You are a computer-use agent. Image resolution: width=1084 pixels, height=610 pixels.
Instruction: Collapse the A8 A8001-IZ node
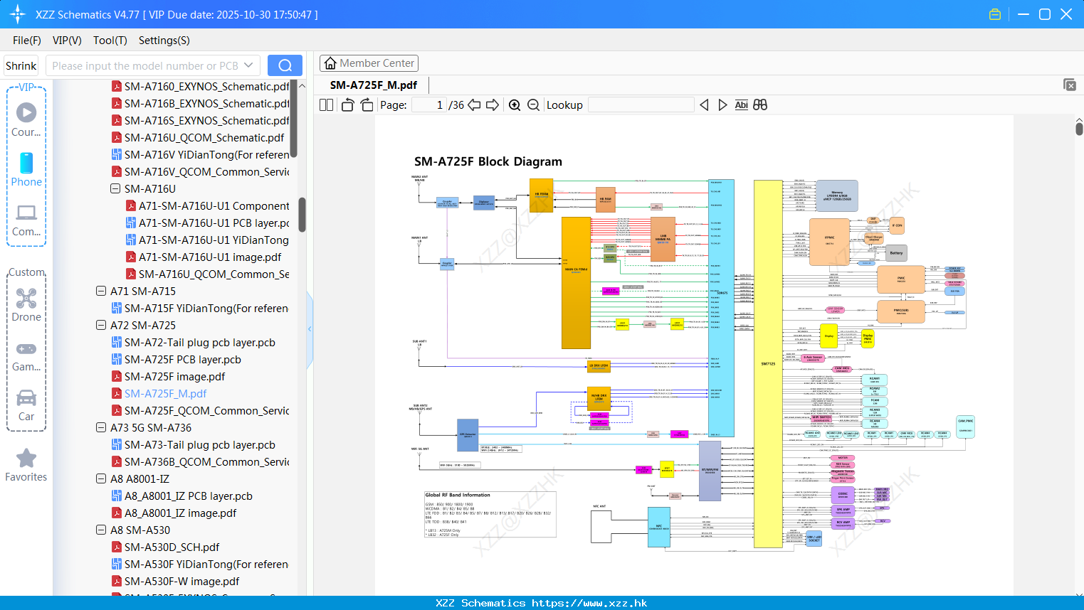click(101, 478)
